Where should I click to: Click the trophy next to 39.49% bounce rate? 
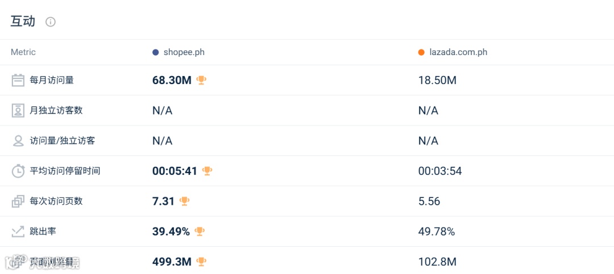pyautogui.click(x=200, y=231)
